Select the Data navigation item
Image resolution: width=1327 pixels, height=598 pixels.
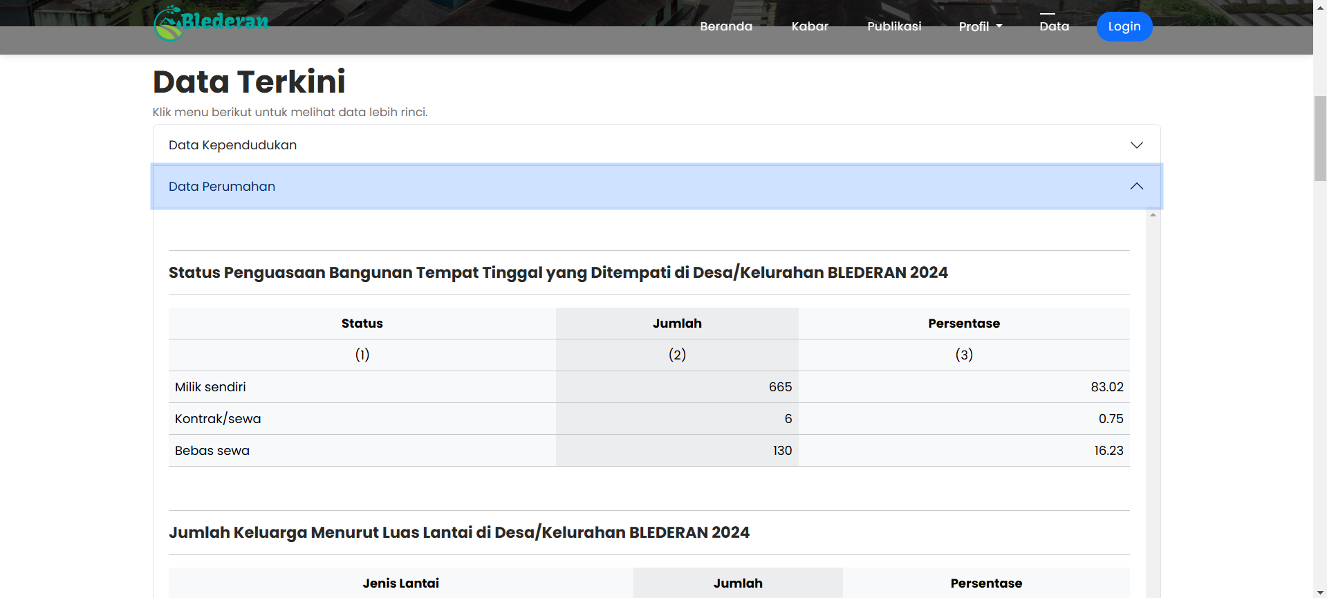click(x=1053, y=26)
